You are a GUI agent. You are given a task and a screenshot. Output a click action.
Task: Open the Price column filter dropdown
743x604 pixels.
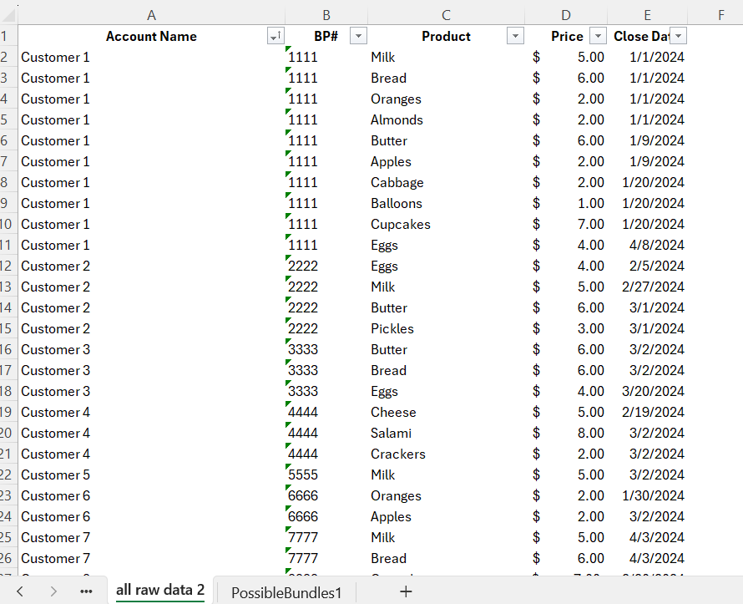[x=598, y=36]
